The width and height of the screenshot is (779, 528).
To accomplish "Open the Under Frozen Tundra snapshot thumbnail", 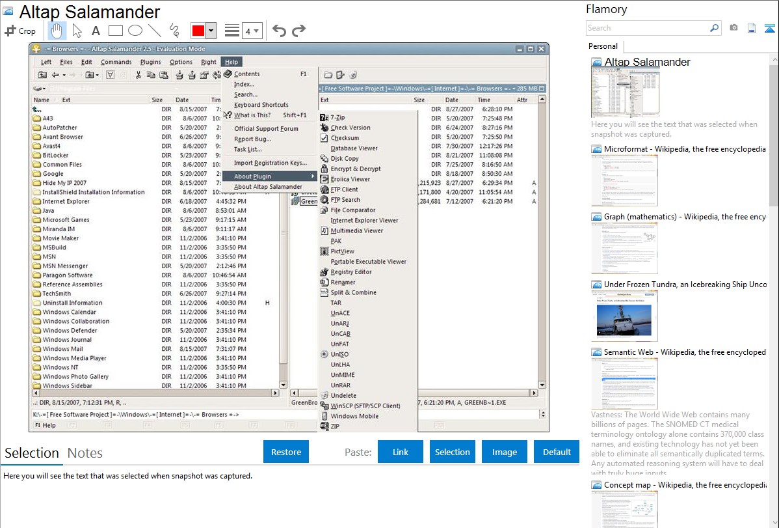I will 624,316.
